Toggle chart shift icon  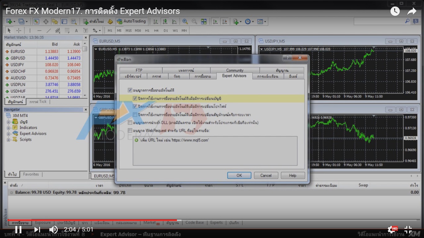224,21
